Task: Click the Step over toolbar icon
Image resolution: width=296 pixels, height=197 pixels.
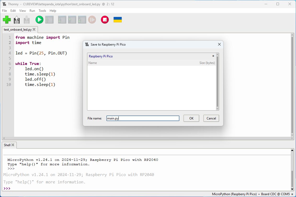Action: (x=62, y=20)
